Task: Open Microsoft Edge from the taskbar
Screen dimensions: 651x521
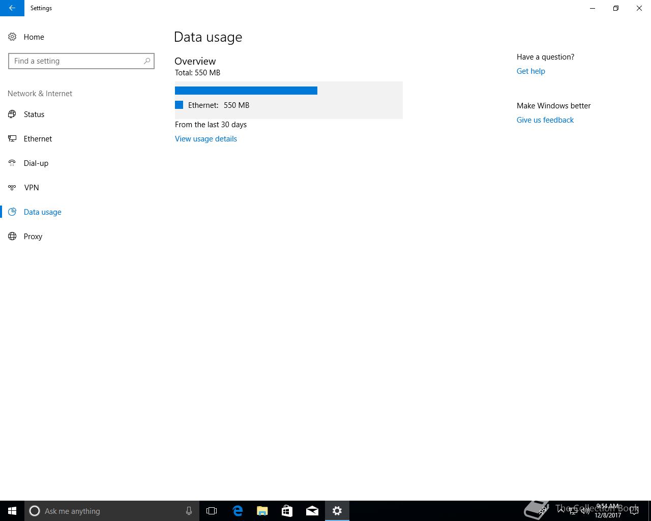Action: [x=238, y=511]
